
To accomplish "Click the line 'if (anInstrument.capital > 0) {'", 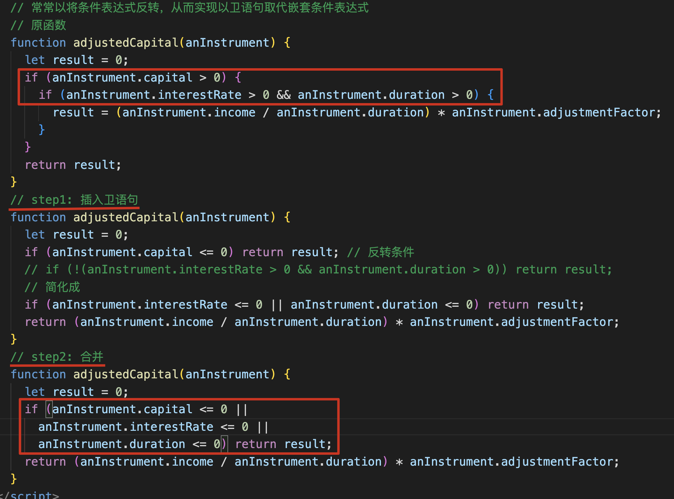I will [x=133, y=78].
